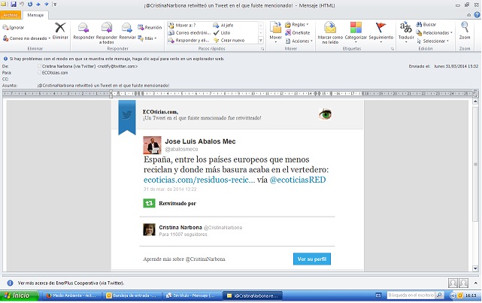The height and width of the screenshot is (303, 482).
Task: Open the @ecoticiasRED mention link
Action: point(298,180)
